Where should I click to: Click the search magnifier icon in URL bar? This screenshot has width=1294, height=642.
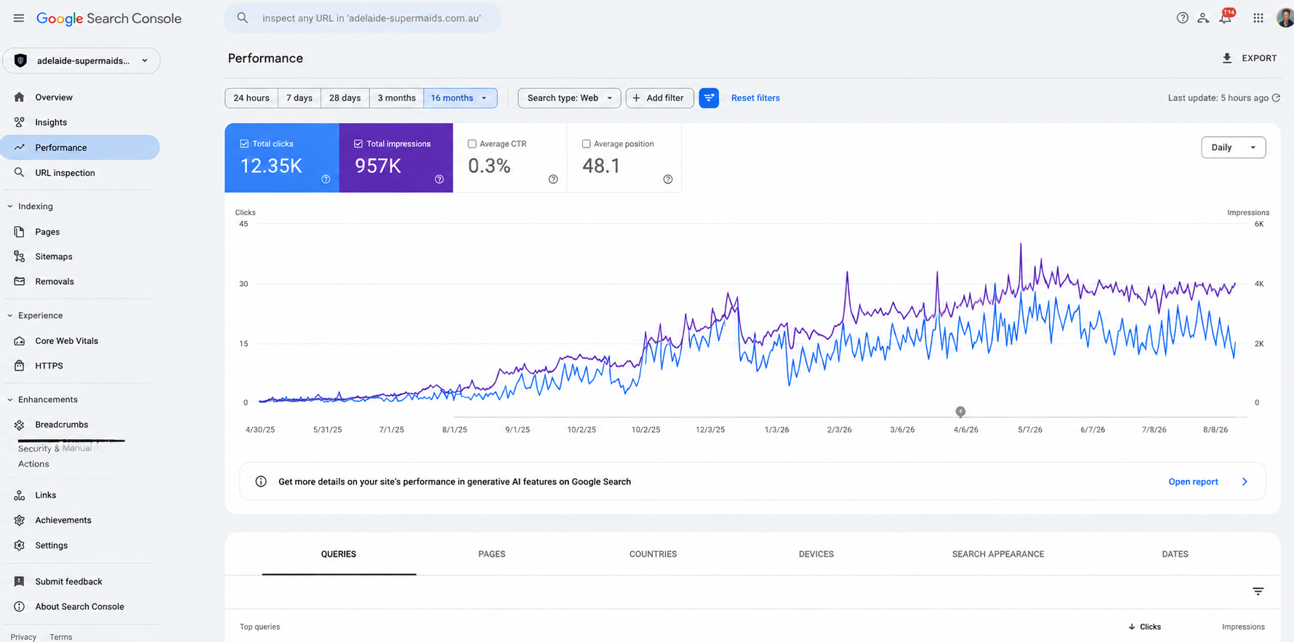coord(243,18)
